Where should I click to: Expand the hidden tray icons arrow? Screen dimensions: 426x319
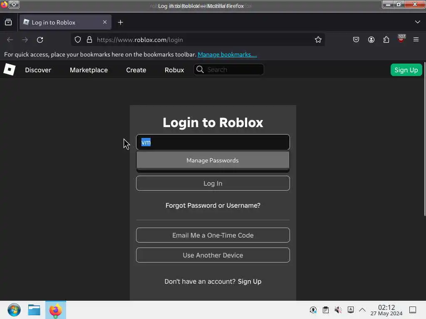(362, 310)
